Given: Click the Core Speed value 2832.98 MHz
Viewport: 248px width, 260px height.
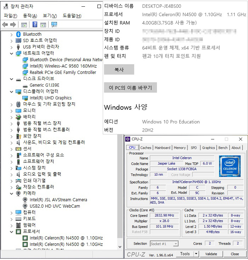Looking at the screenshot, I should 164,215.
